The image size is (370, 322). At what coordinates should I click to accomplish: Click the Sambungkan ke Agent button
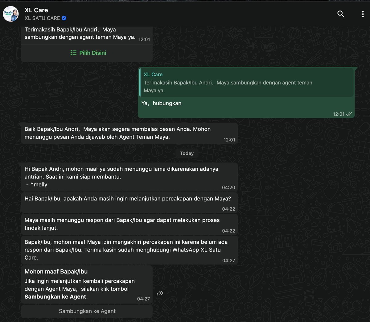(x=87, y=311)
